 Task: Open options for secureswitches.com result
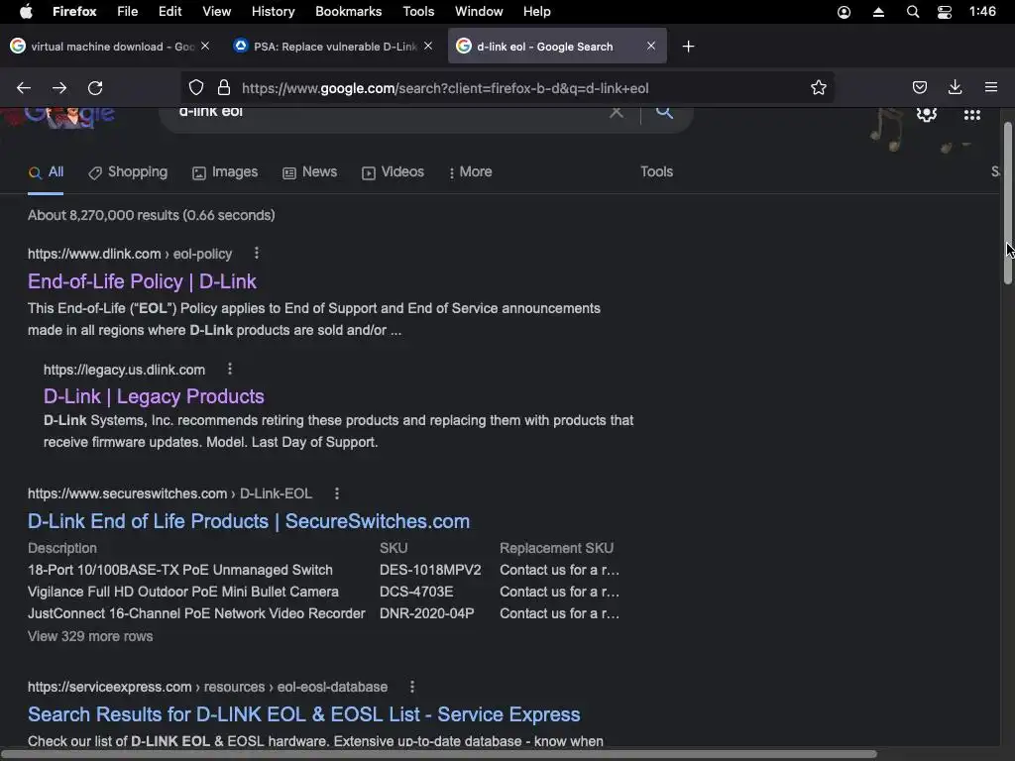(337, 493)
